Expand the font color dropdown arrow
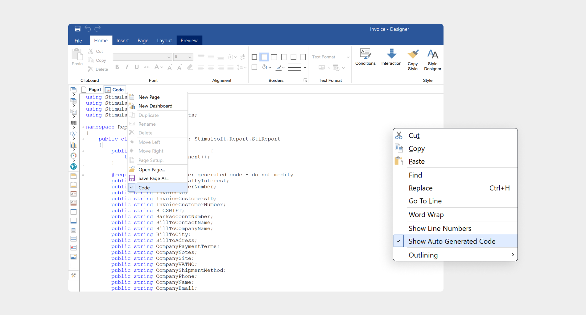This screenshot has width=586, height=315. [162, 67]
